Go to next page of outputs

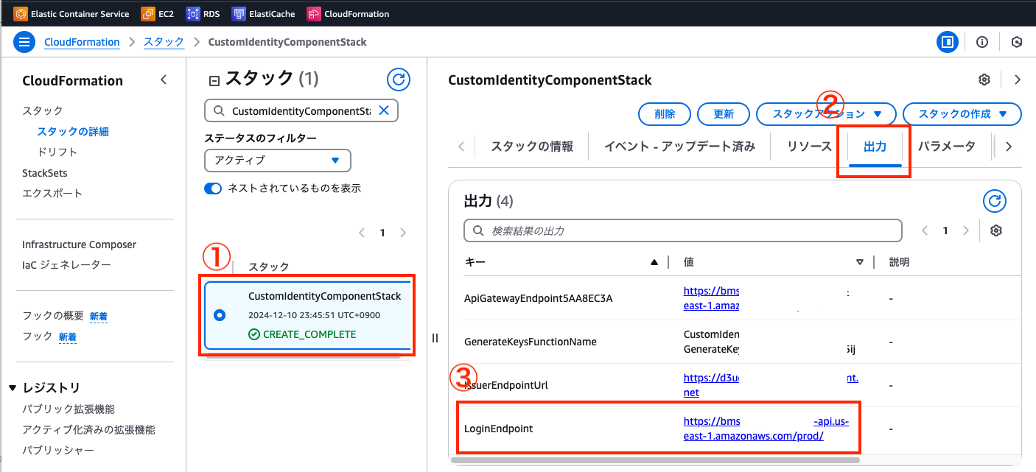click(x=966, y=230)
